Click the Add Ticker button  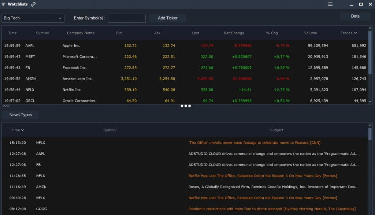tap(167, 18)
